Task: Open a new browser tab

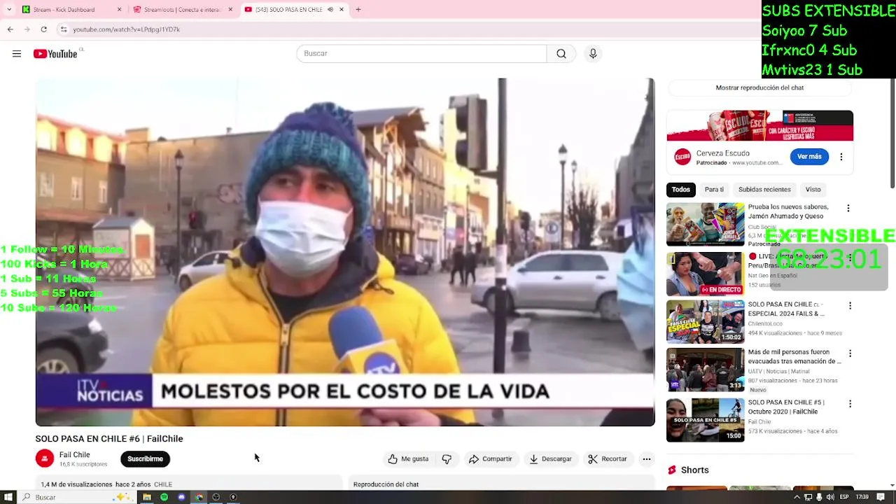Action: tap(358, 10)
